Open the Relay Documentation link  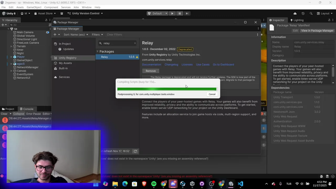(151, 65)
